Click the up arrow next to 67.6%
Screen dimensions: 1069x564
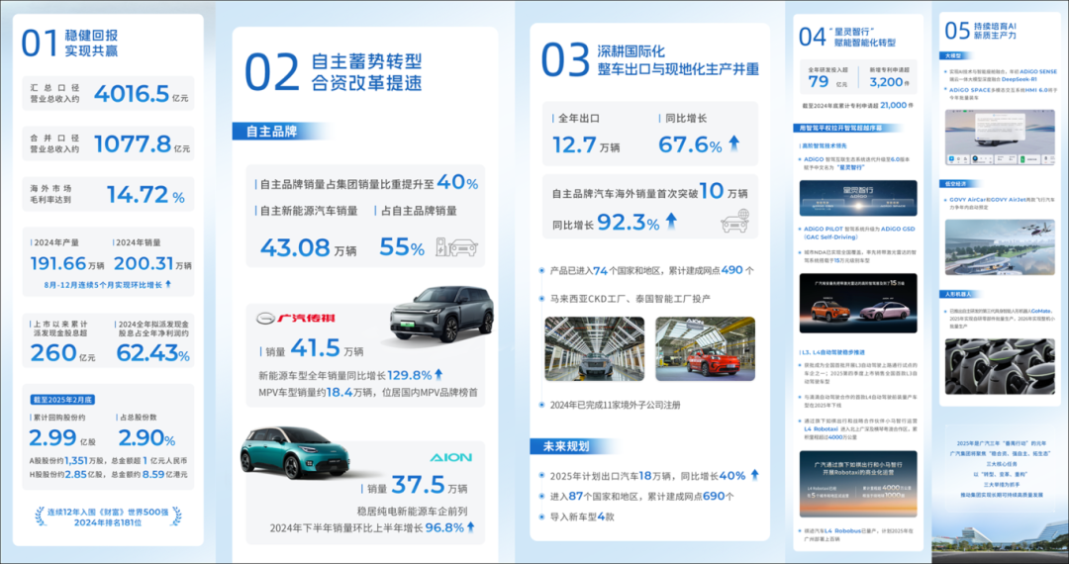click(733, 144)
